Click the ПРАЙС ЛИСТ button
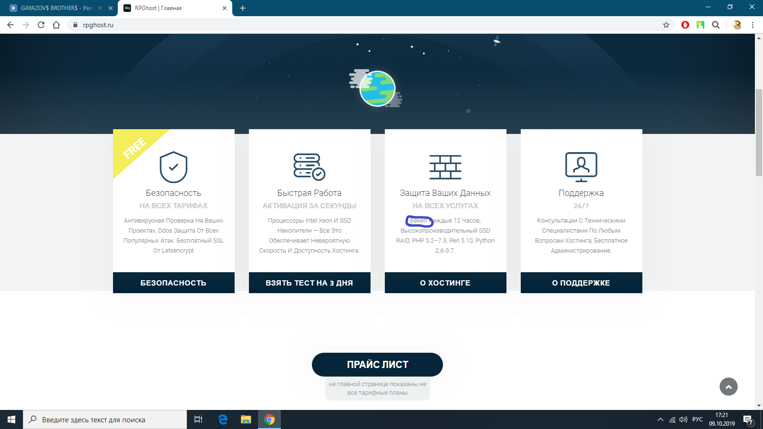The width and height of the screenshot is (763, 429). 377,365
